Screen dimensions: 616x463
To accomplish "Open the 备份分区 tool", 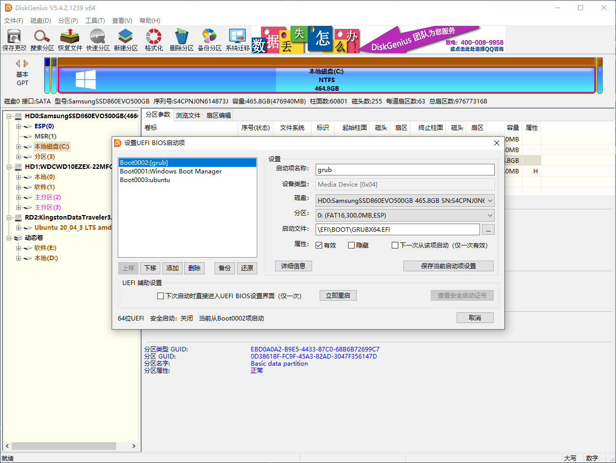I will [x=210, y=40].
